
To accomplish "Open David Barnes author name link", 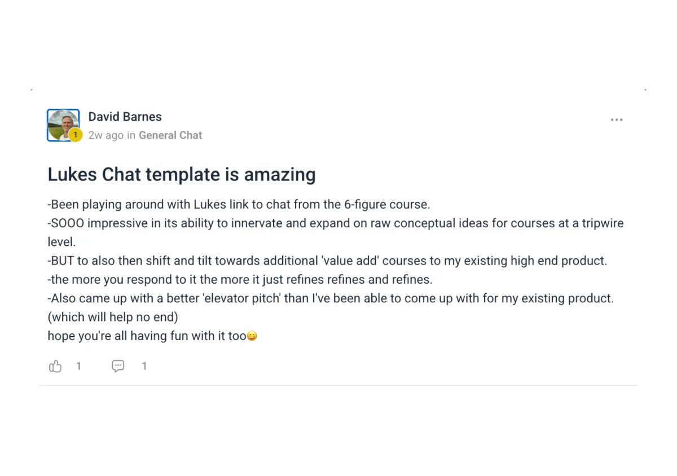I will point(125,117).
